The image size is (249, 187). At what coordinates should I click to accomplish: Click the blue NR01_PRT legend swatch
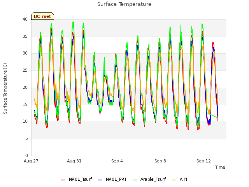click(x=100, y=180)
